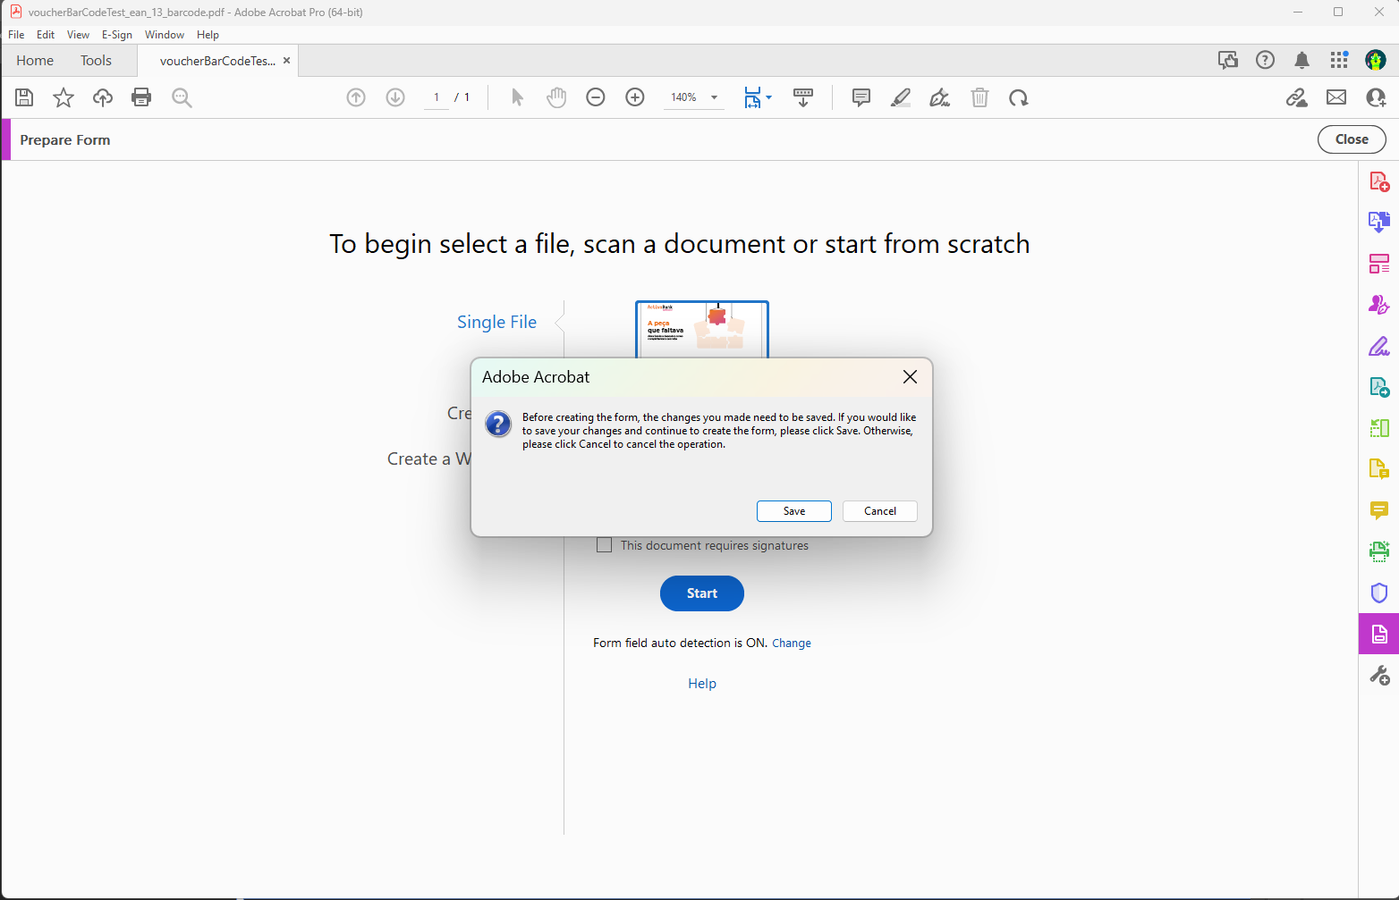Viewport: 1399px width, 900px height.
Task: Click the trash delete icon
Action: pos(979,97)
